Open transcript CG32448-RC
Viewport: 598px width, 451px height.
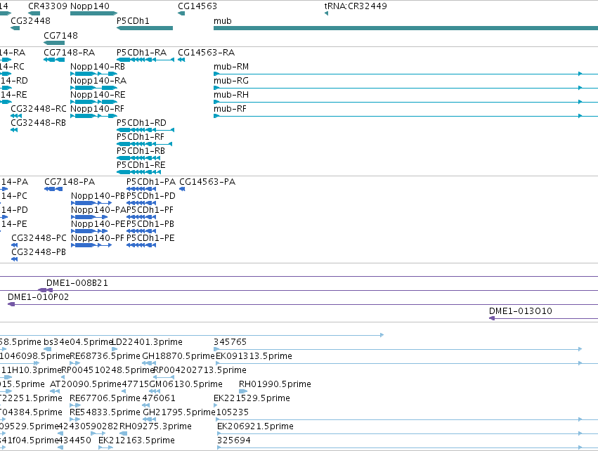(x=39, y=109)
